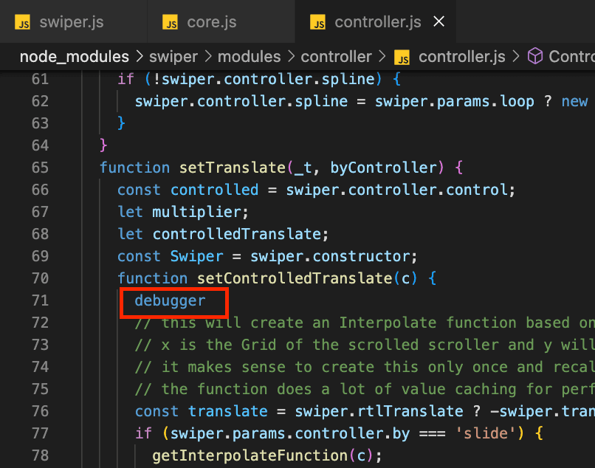
Task: Click the setControlledTranslate function name
Action: (295, 278)
